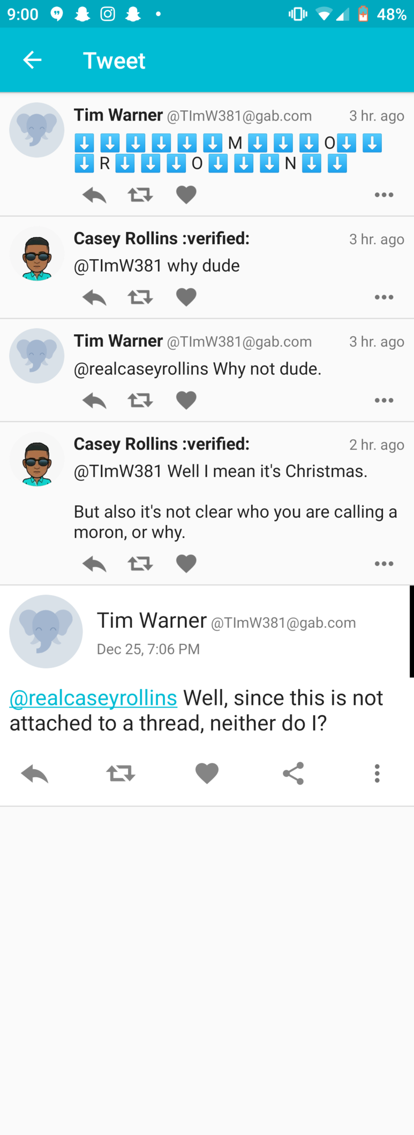Boost Tim Warner's MORON arrows post
This screenshot has width=414, height=1135.
[x=140, y=194]
